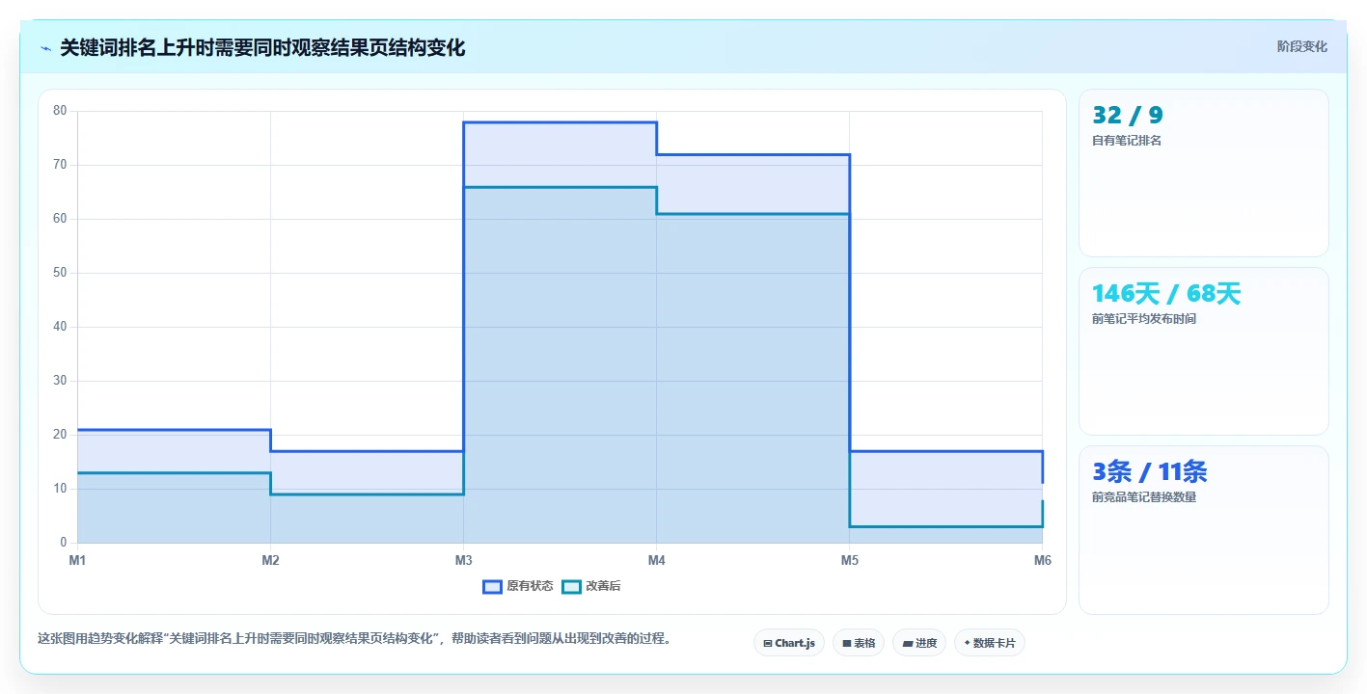Click the 自有笔记排名 card label
The image size is (1367, 694).
point(1127,141)
